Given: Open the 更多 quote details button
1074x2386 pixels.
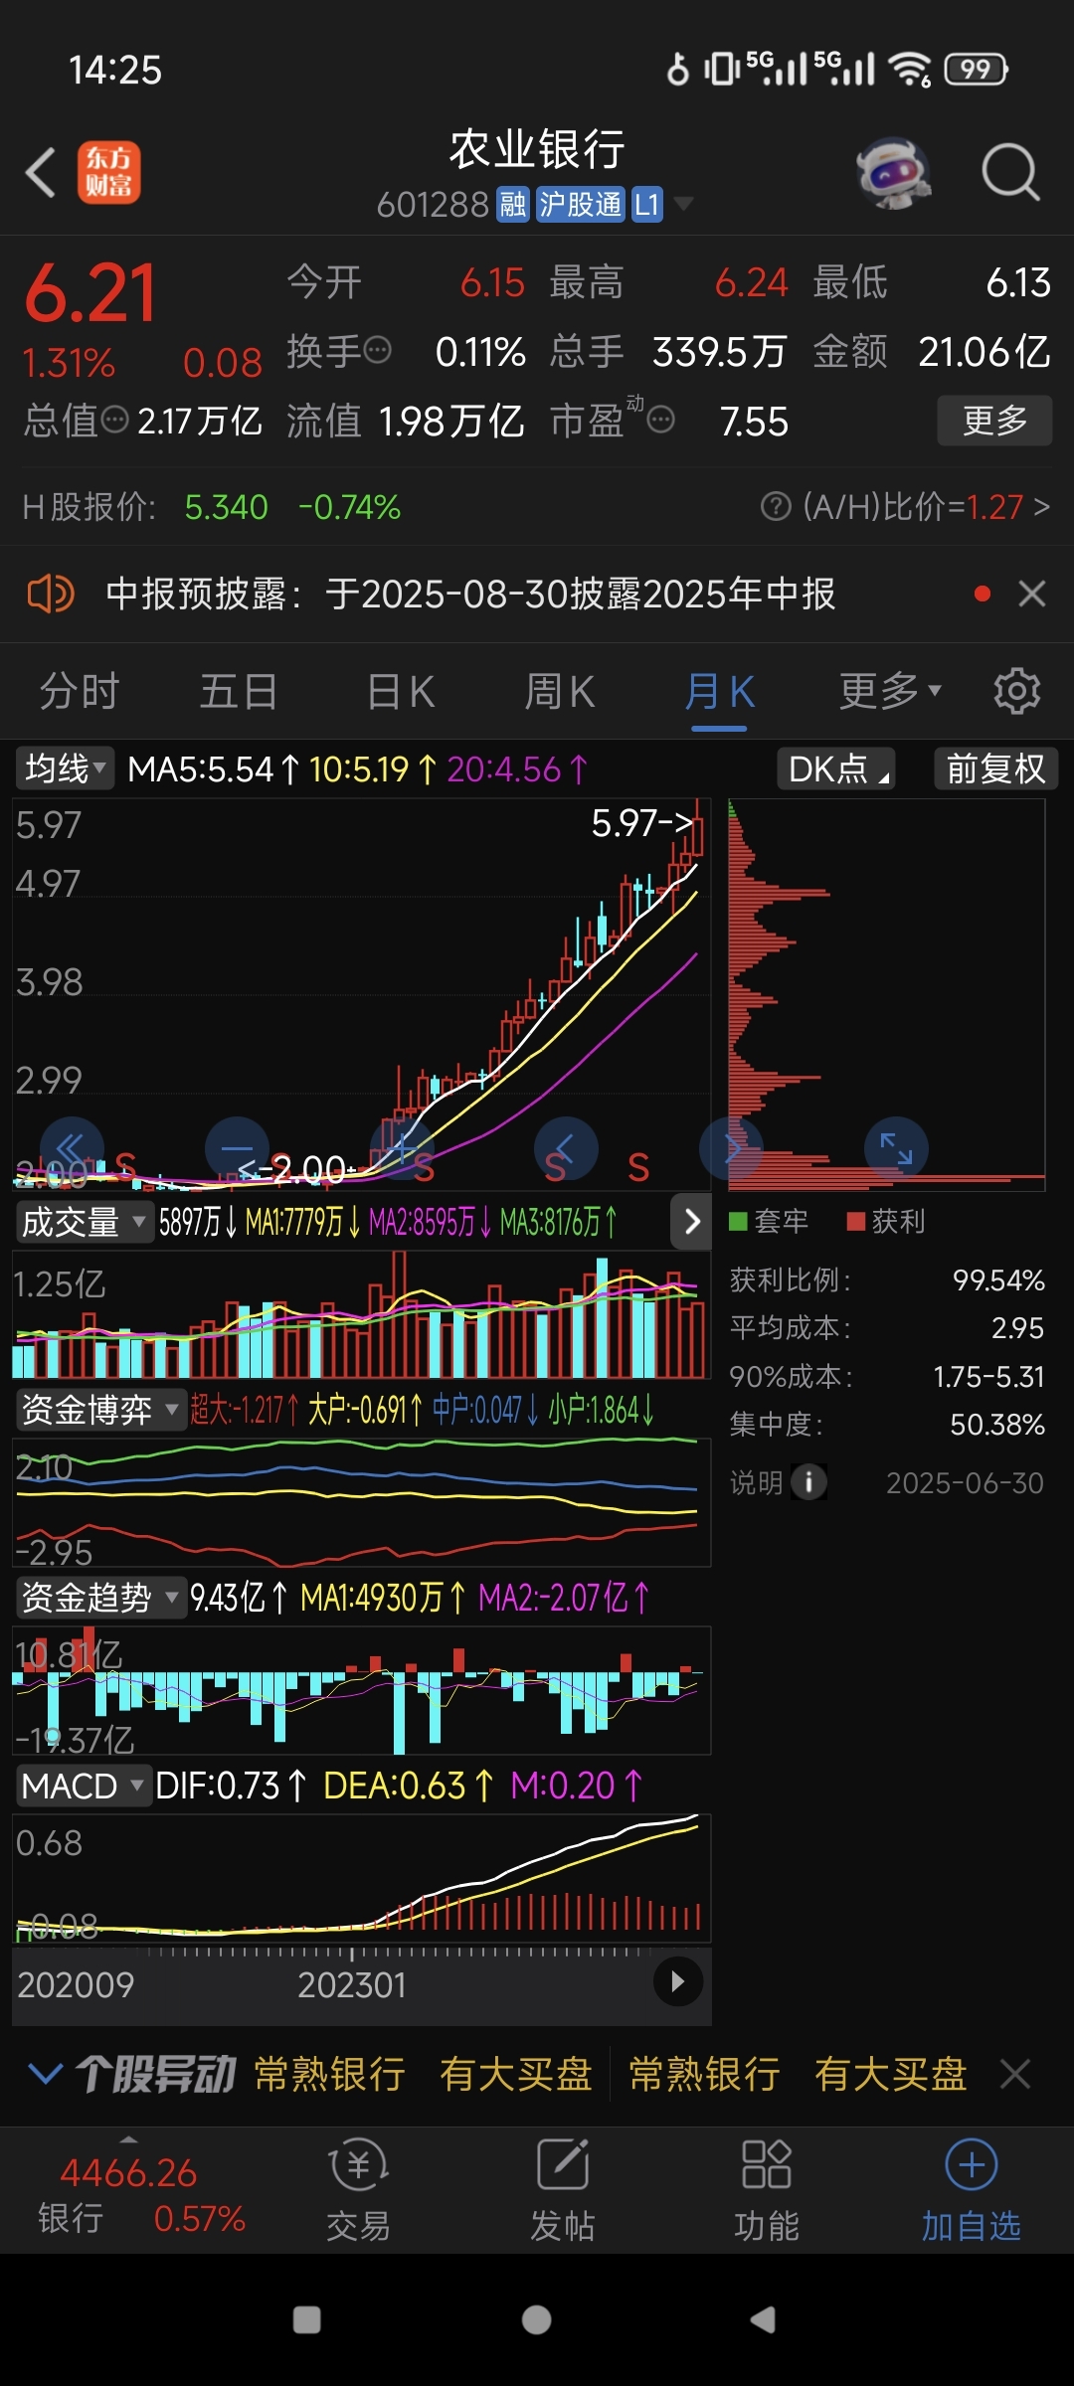Looking at the screenshot, I should [994, 421].
